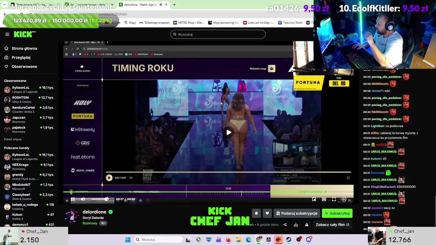Follow delordione with the heart button
Image resolution: width=436 pixels, height=245 pixels.
267,213
